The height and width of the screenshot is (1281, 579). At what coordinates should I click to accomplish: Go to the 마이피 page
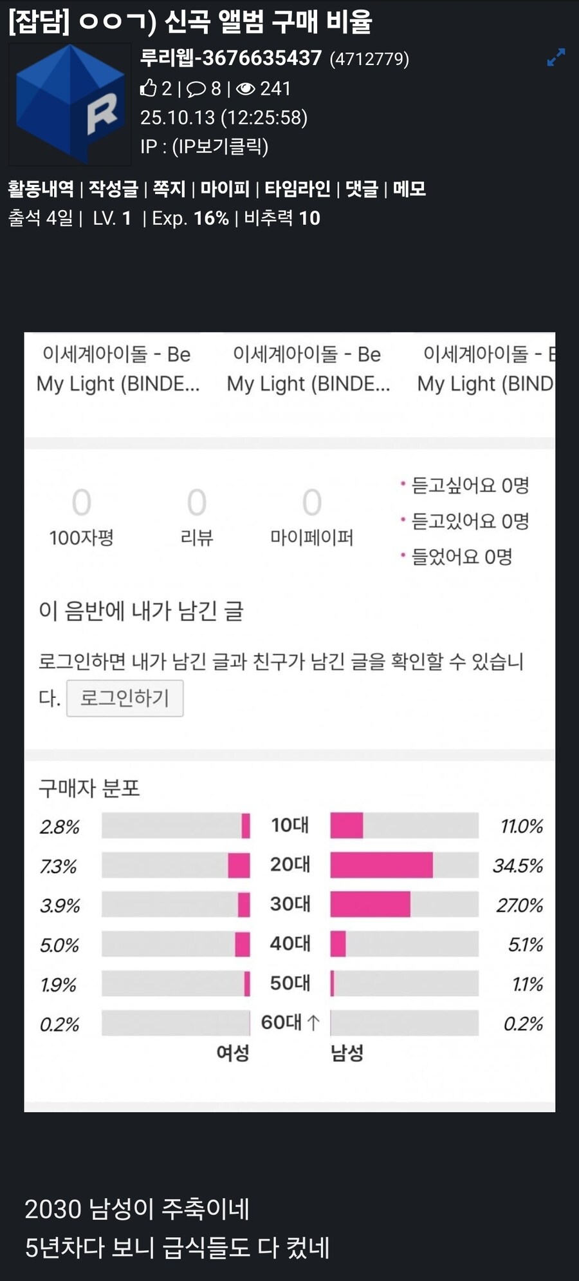(225, 189)
